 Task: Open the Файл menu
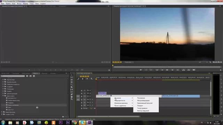click(2, 4)
